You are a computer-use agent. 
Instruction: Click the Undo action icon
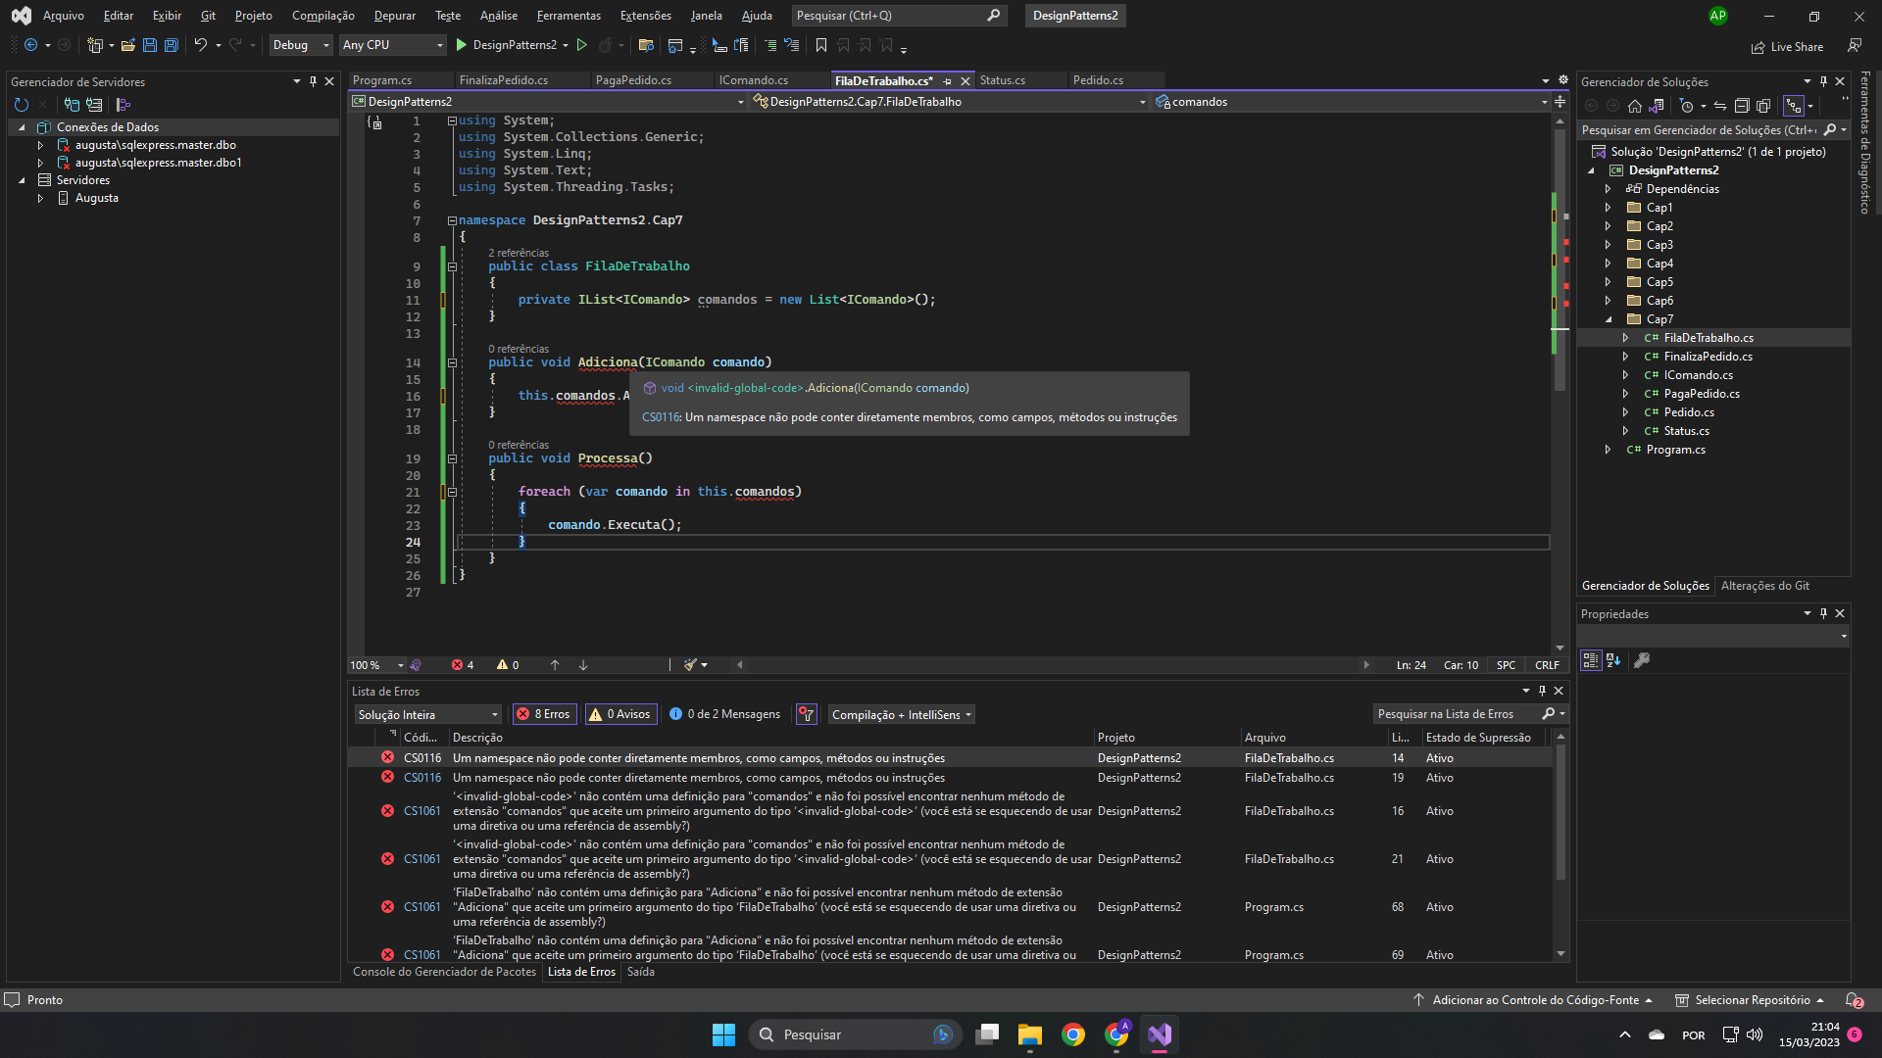pos(200,45)
